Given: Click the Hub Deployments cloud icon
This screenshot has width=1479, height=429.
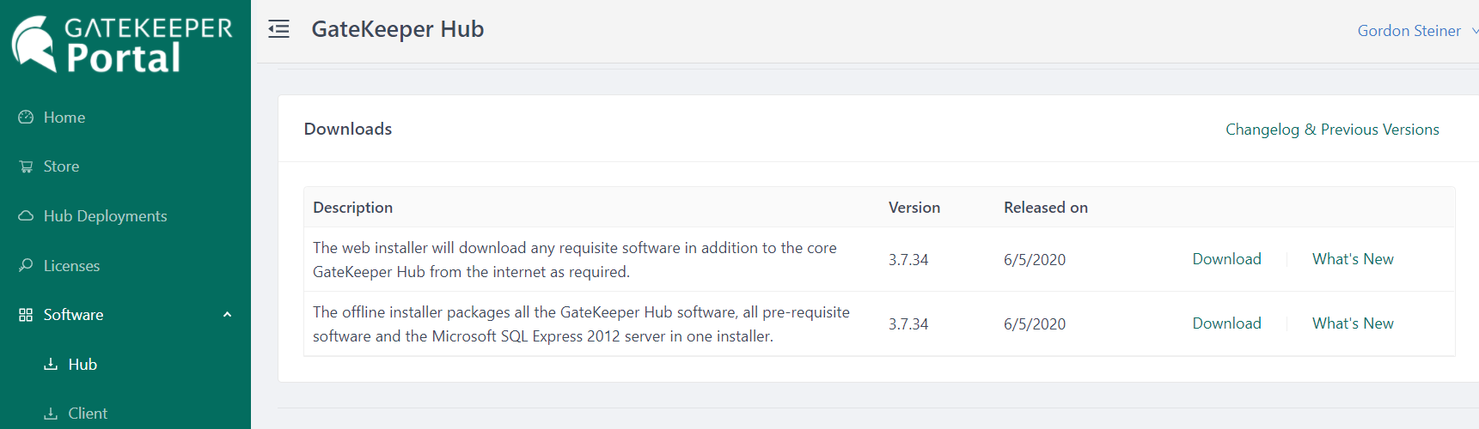Looking at the screenshot, I should pos(26,216).
